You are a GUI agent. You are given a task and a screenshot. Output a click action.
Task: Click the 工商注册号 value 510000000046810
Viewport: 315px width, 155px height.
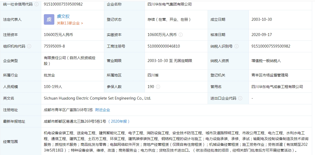(x=164, y=46)
